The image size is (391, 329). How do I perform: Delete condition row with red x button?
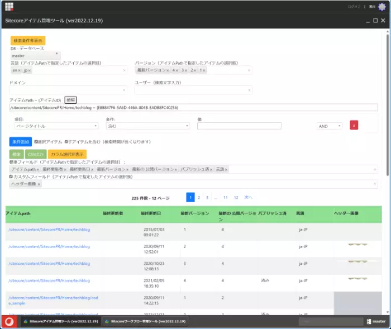tap(354, 126)
